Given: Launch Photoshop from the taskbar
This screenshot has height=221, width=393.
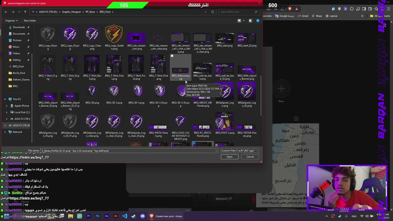Looking at the screenshot, I should pos(98,216).
